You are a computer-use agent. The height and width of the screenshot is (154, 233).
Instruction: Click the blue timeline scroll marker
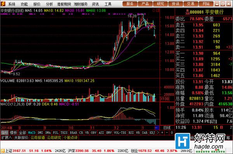(157, 128)
